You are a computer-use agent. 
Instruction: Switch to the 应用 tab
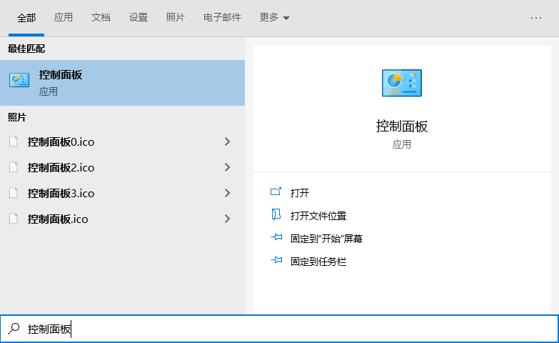(64, 17)
